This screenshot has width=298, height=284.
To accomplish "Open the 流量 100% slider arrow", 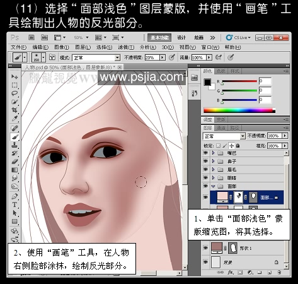I will point(209,57).
